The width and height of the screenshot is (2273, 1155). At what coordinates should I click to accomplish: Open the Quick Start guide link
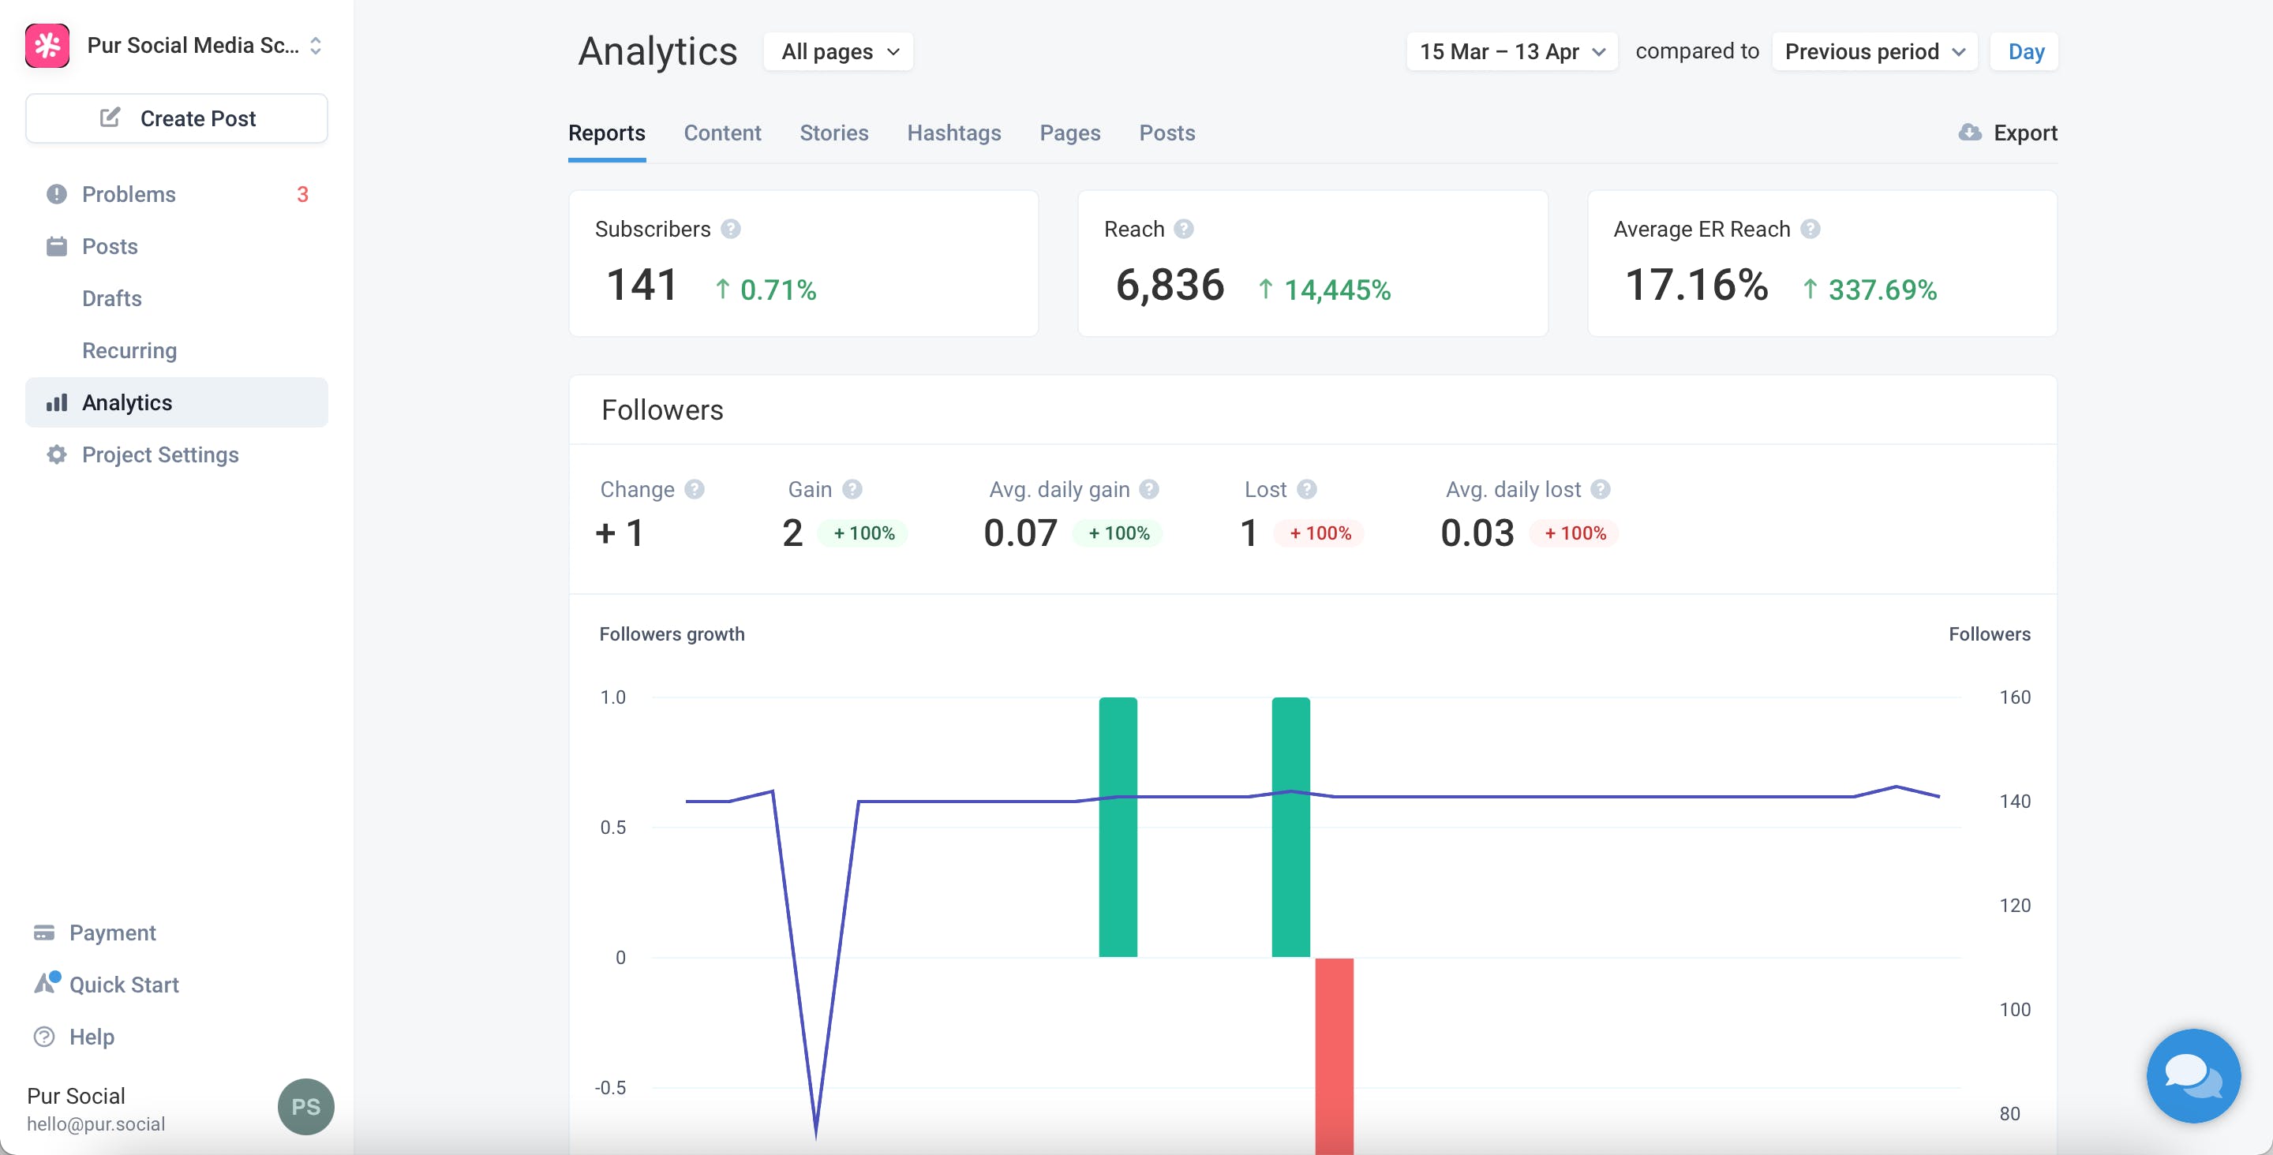click(125, 985)
